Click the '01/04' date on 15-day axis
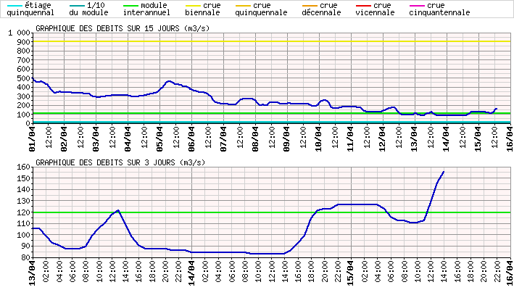 32,139
